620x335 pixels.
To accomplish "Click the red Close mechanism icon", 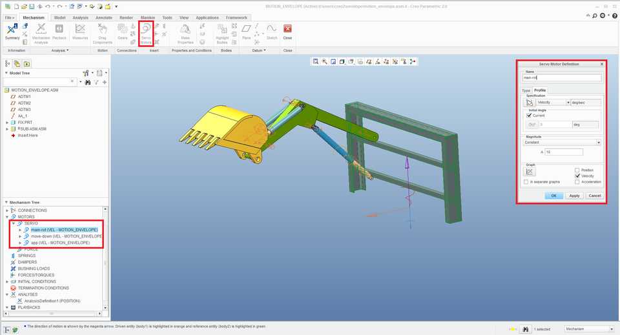I will pyautogui.click(x=287, y=29).
